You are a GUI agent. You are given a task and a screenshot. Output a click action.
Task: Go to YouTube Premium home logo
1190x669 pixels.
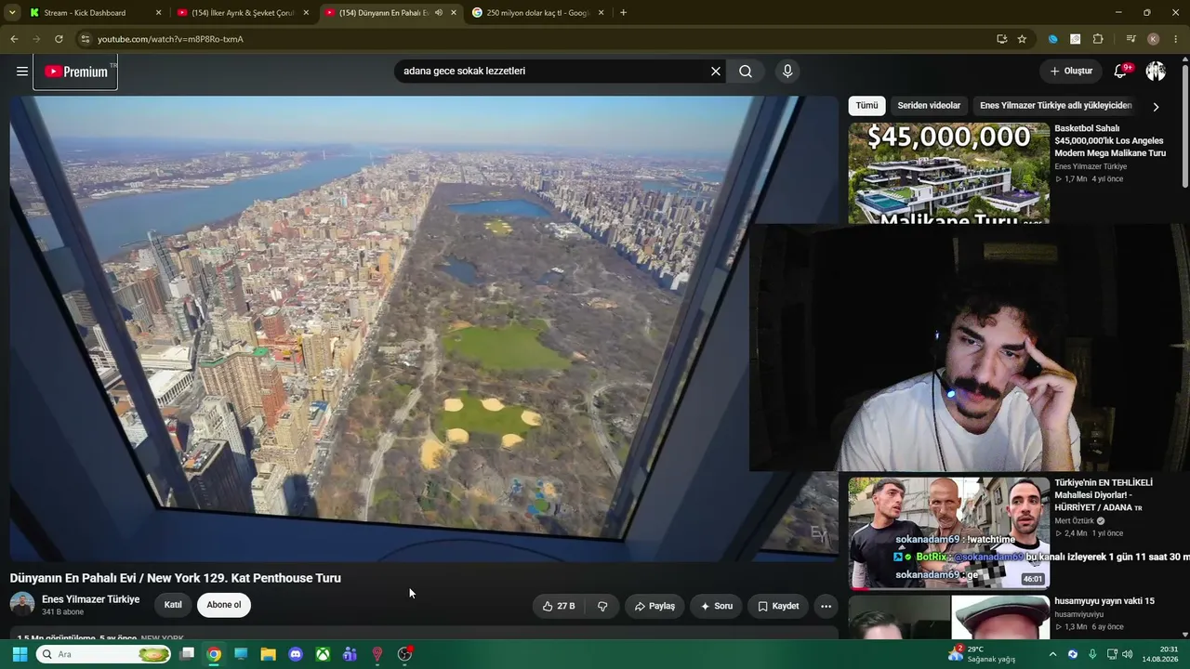click(x=75, y=72)
